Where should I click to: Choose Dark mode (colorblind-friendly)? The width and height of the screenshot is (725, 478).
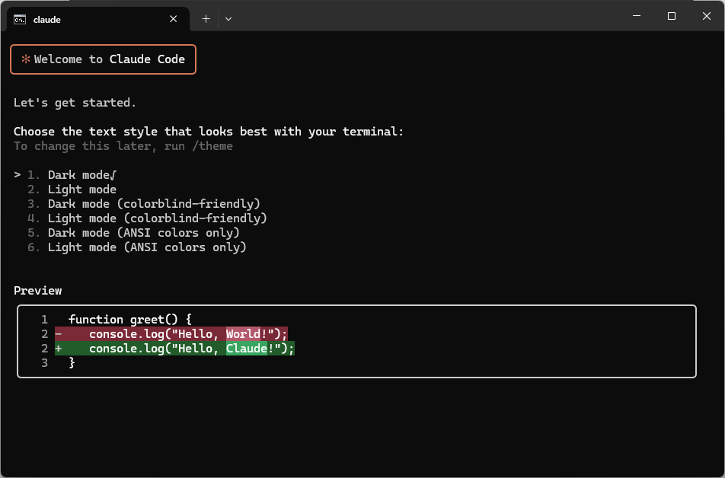pyautogui.click(x=144, y=204)
